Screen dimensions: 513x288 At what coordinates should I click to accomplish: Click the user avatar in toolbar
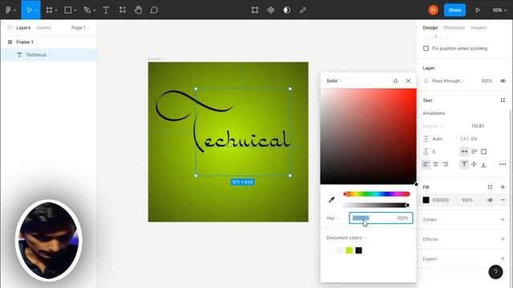pyautogui.click(x=433, y=10)
